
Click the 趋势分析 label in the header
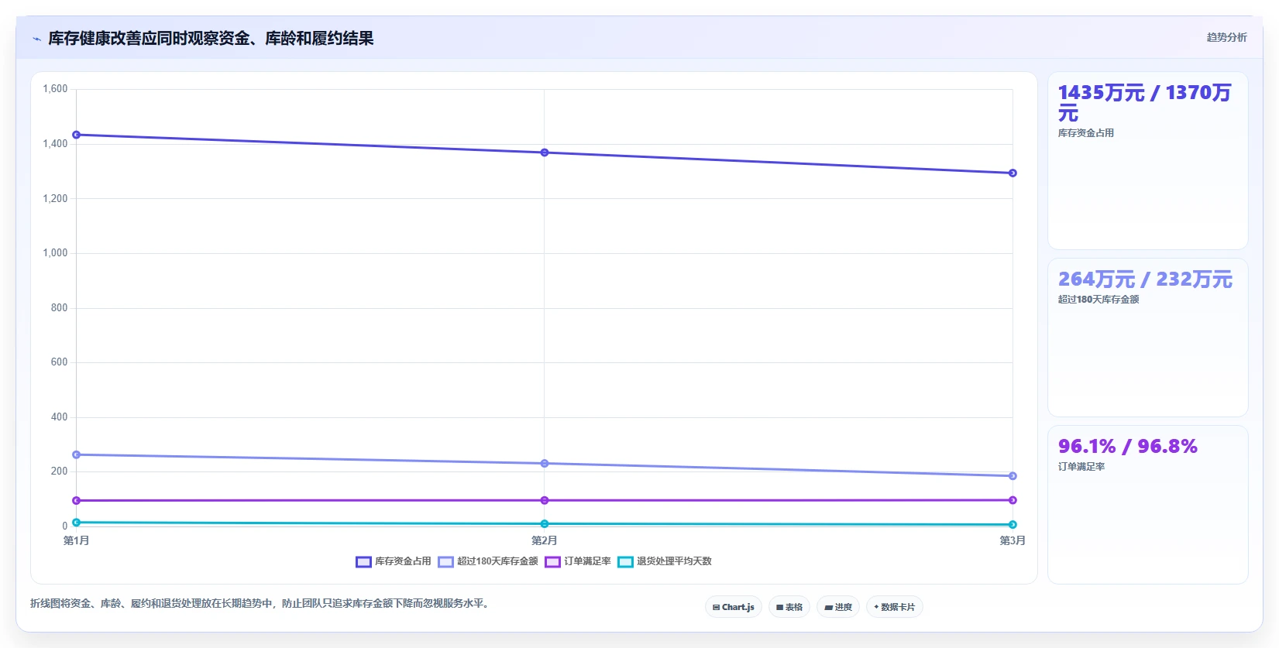tap(1226, 37)
